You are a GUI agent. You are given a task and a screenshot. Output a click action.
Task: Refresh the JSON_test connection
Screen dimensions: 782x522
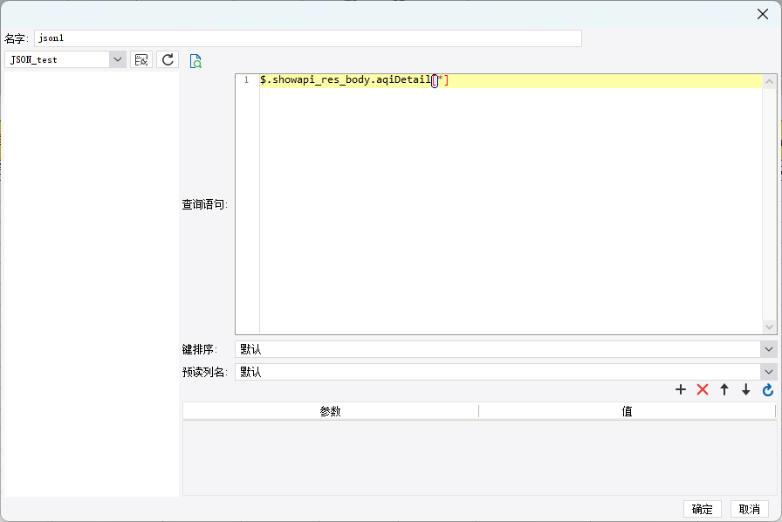click(x=168, y=60)
